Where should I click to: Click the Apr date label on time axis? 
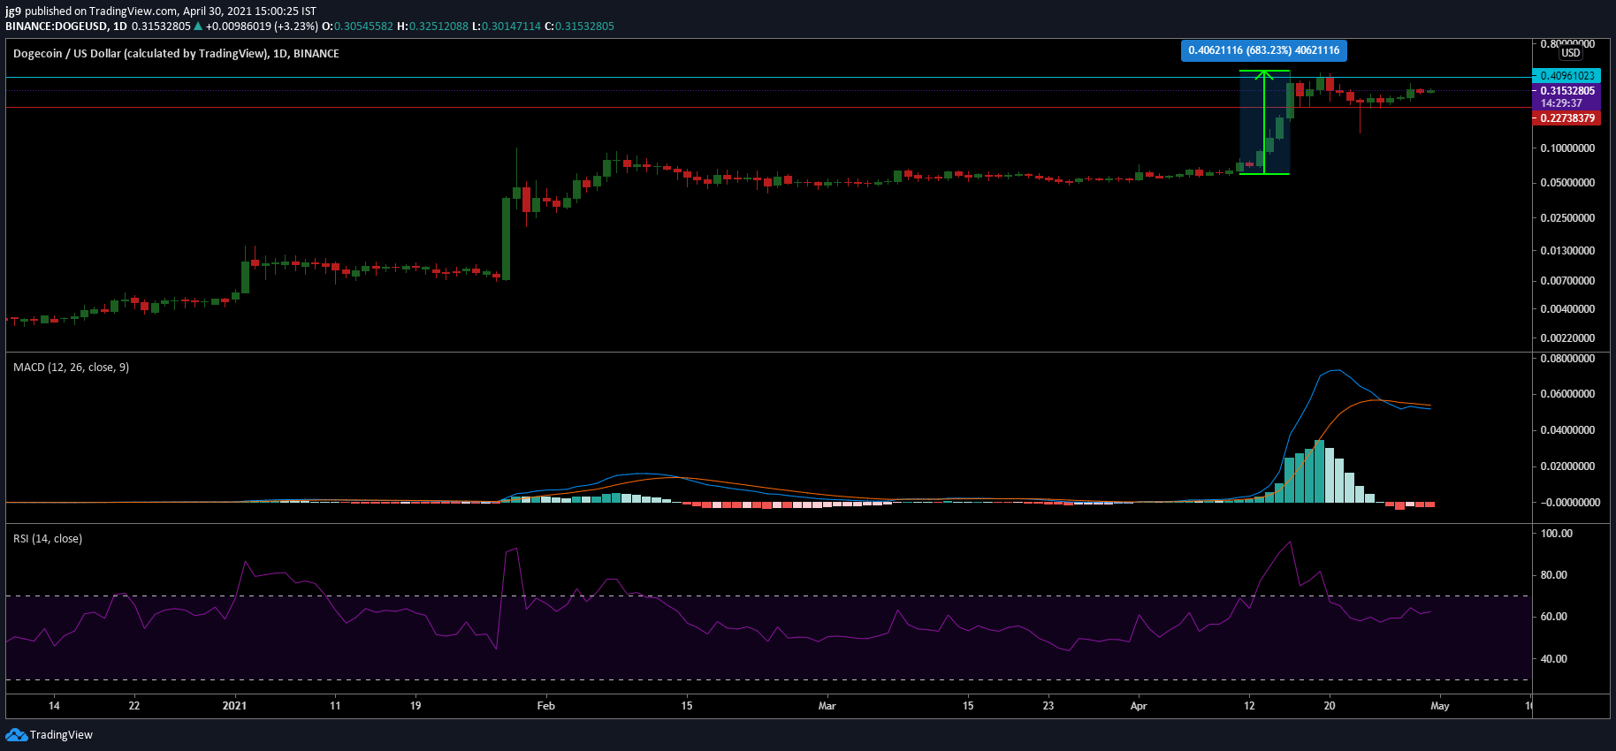click(1139, 705)
